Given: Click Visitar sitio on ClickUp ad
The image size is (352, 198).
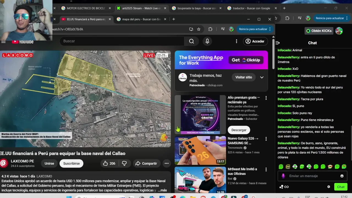Looking at the screenshot, I should (244, 77).
